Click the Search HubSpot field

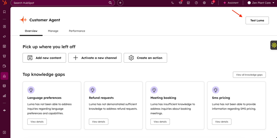point(60,3)
